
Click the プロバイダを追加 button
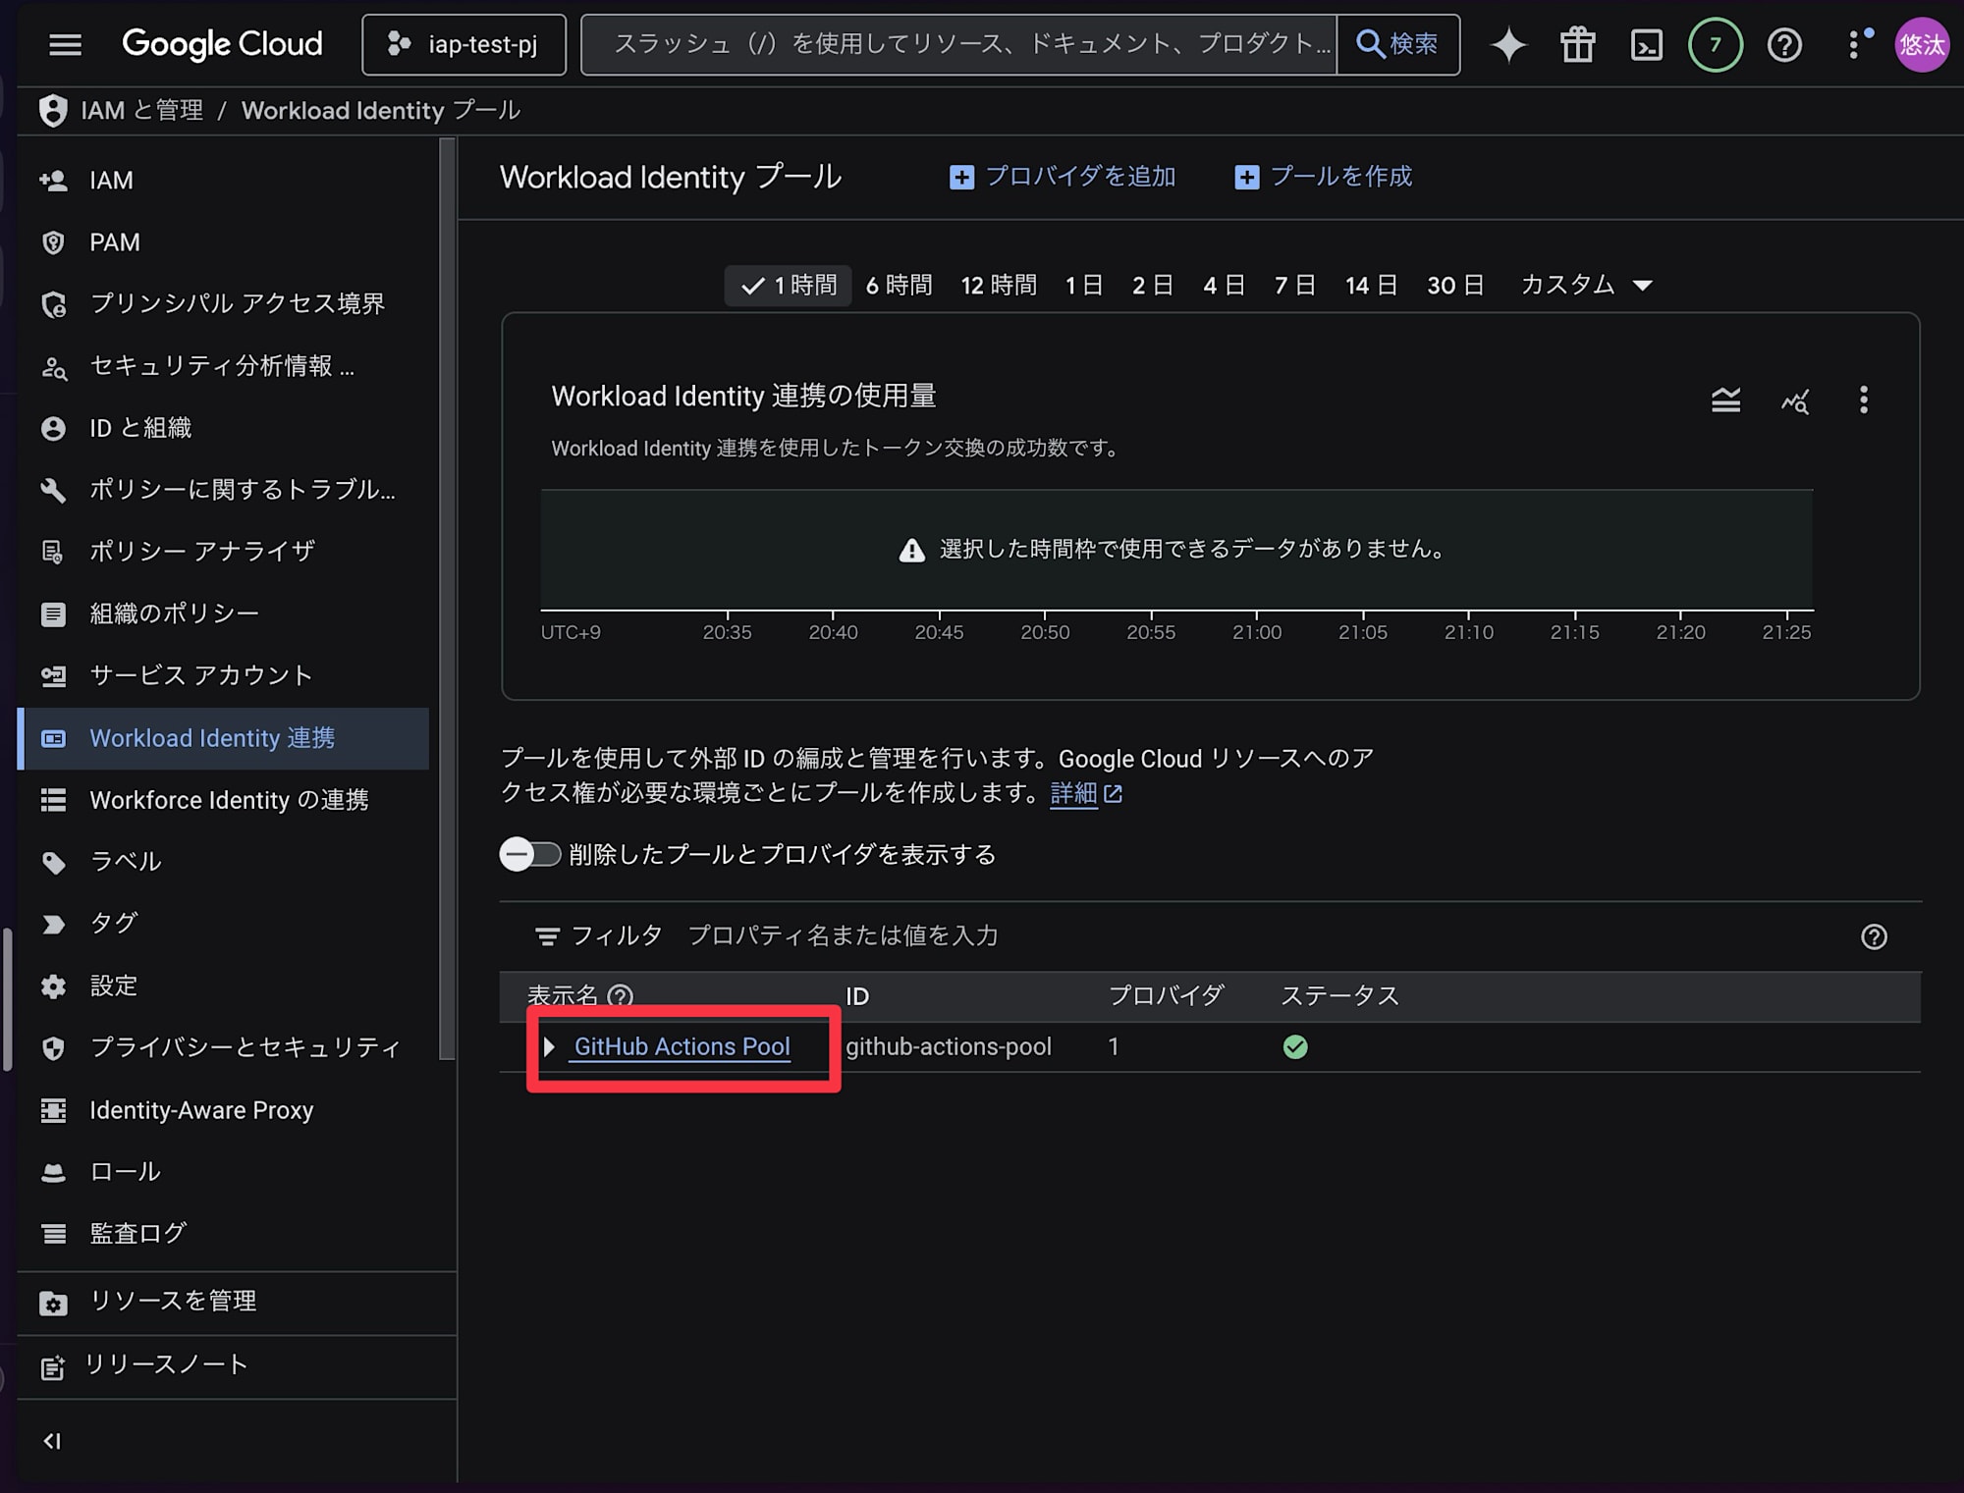click(x=1063, y=177)
